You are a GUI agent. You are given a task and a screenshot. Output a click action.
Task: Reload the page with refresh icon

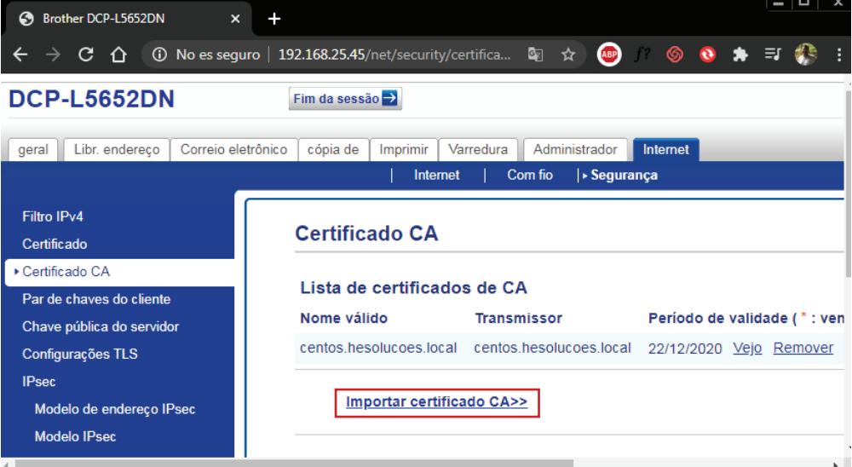coord(85,55)
